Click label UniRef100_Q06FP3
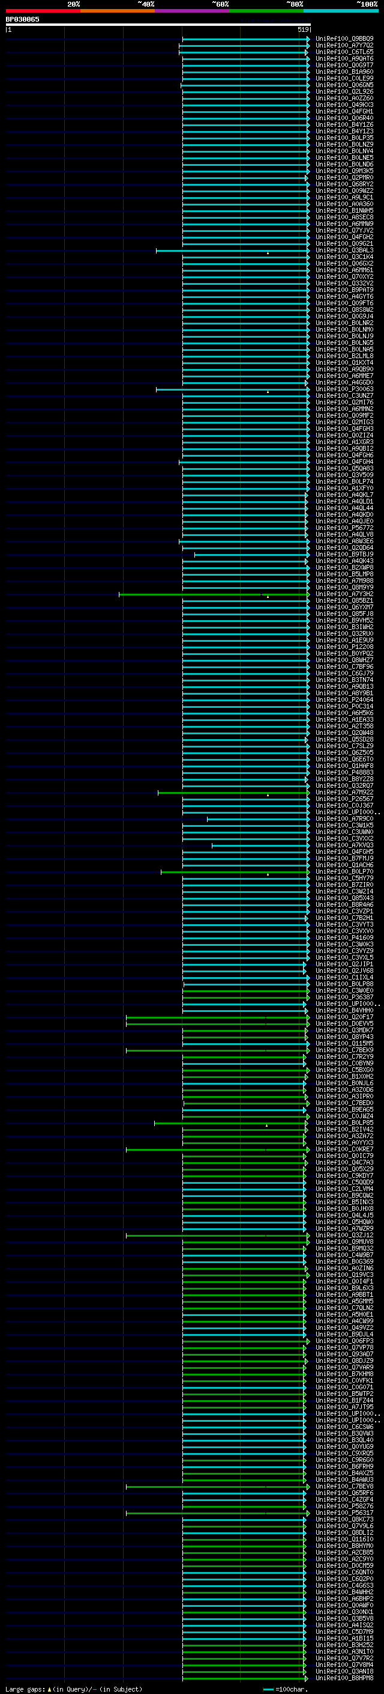 344,1341
